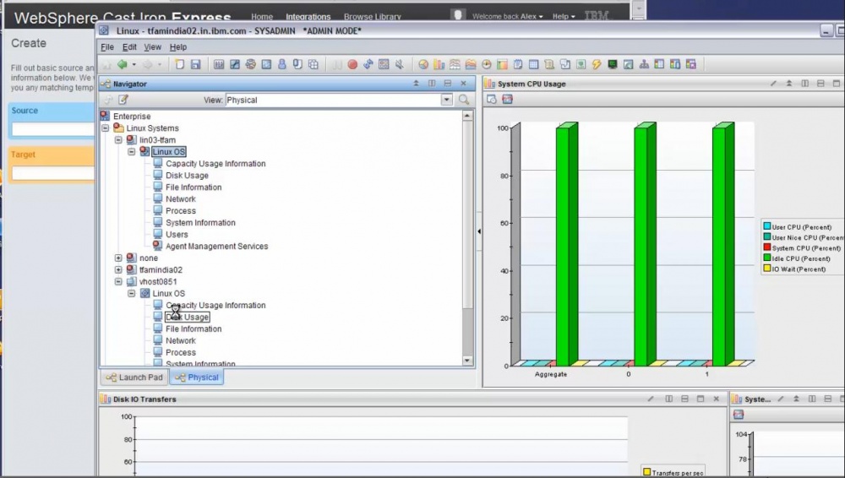Click the user administration person icon

[x=282, y=65]
